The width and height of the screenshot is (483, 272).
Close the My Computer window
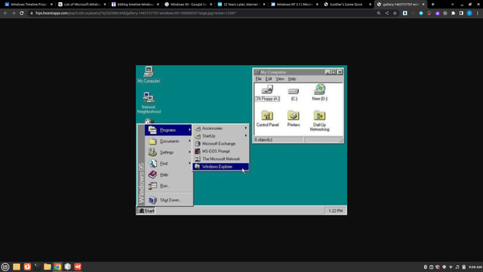[340, 73]
